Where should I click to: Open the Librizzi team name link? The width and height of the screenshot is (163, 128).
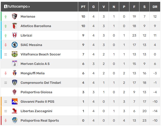pos(26,36)
